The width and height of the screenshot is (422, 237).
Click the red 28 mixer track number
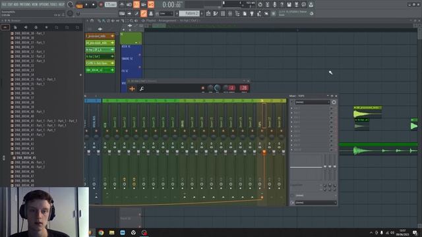(x=244, y=88)
